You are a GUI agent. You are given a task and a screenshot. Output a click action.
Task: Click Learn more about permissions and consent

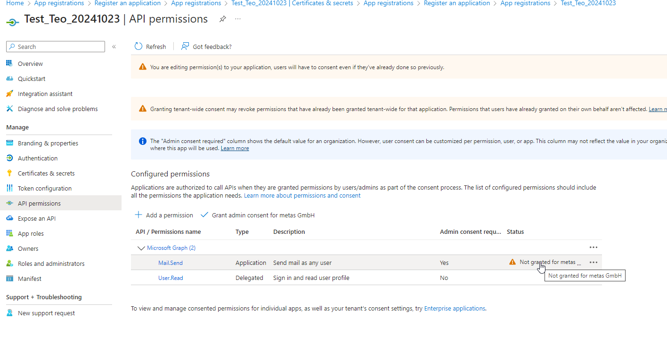point(302,195)
